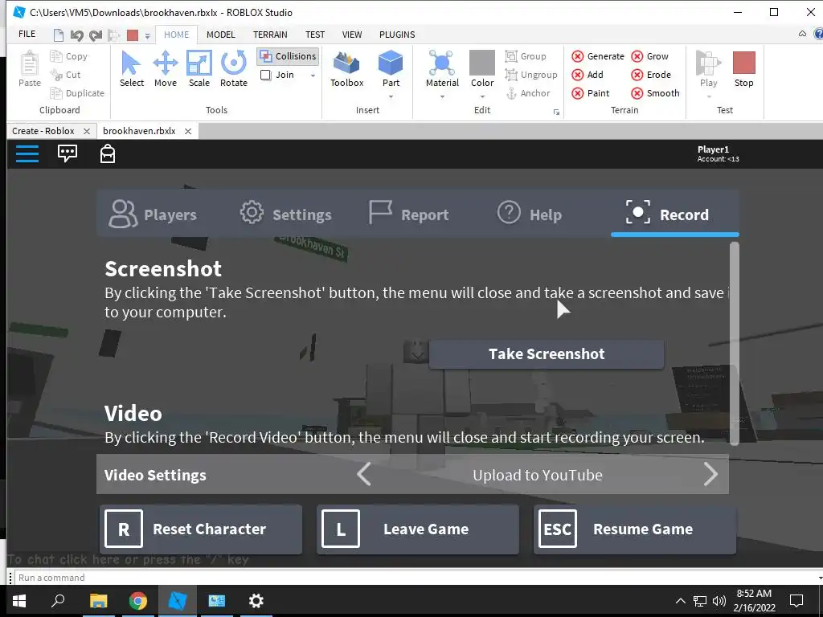The height and width of the screenshot is (617, 823).
Task: Click the Play test button
Action: click(x=708, y=69)
